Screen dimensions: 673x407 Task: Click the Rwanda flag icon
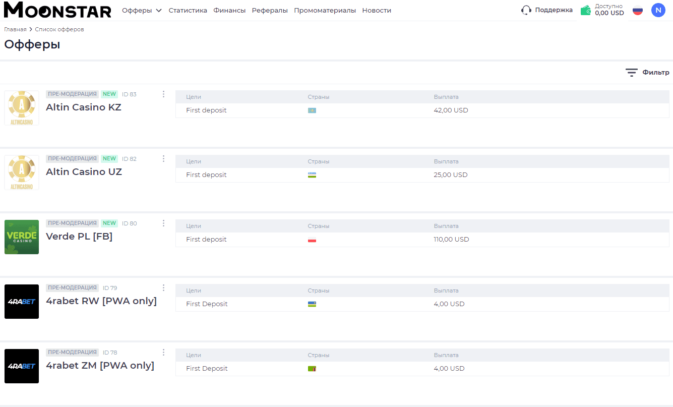(312, 304)
